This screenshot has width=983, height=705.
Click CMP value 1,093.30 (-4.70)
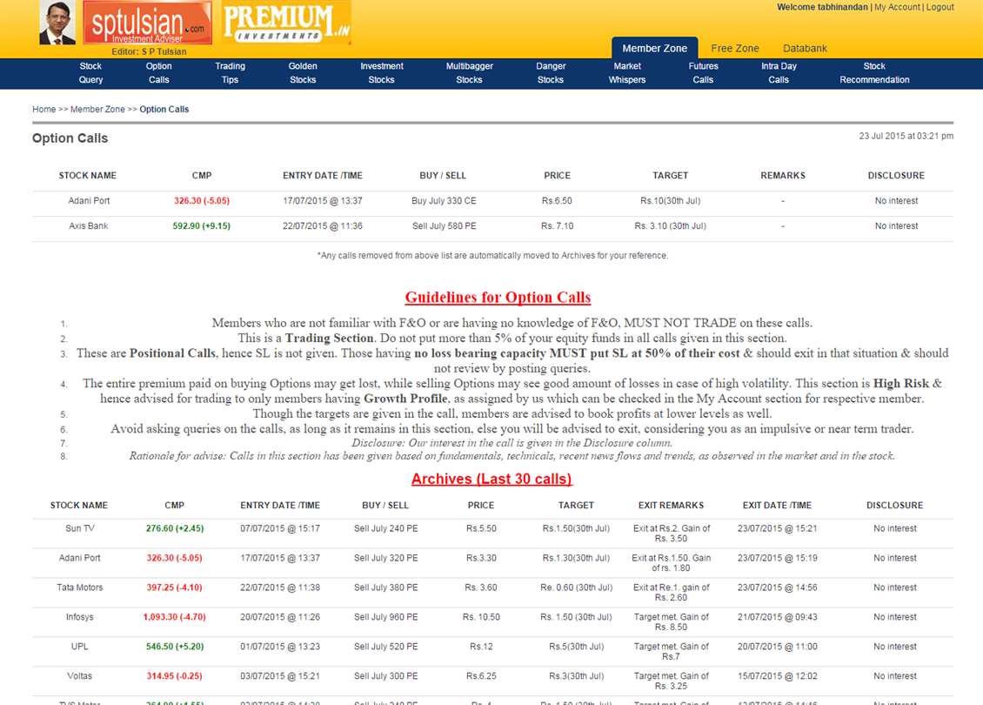click(174, 617)
